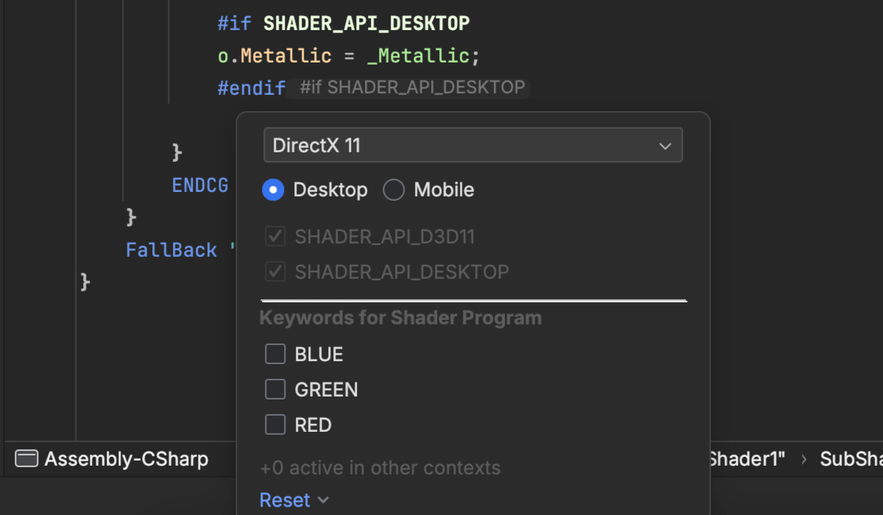Click the SubShader breadcrumb item

click(x=851, y=459)
